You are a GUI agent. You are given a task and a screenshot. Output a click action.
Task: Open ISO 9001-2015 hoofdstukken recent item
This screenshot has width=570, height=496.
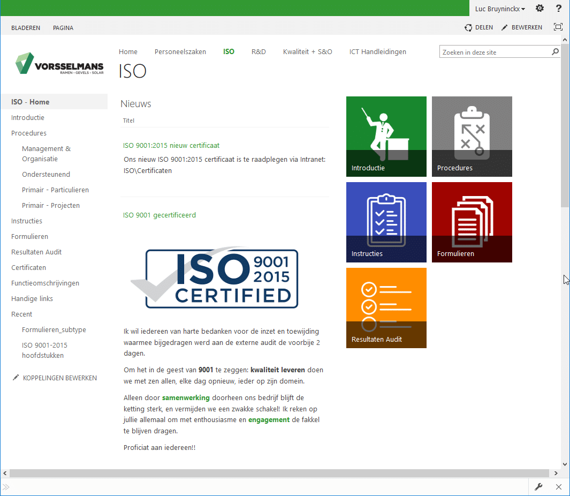tap(44, 350)
